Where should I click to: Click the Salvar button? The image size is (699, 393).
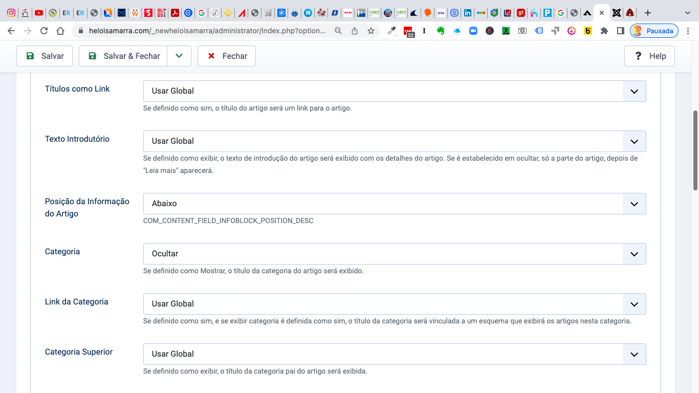(x=45, y=56)
